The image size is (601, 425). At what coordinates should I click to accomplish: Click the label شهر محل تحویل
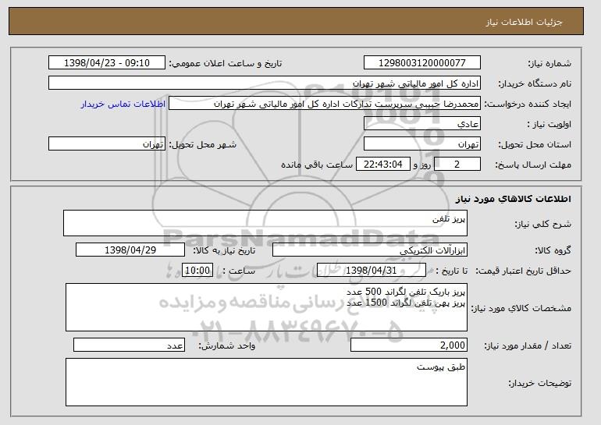pyautogui.click(x=203, y=144)
